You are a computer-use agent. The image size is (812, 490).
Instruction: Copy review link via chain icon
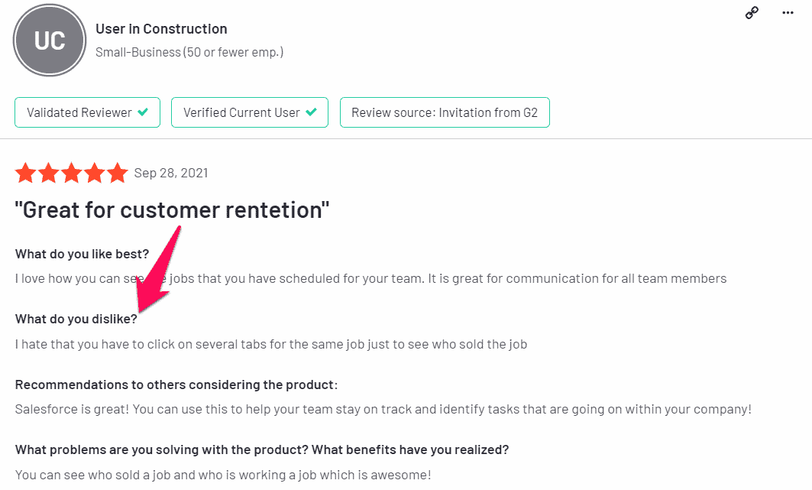(x=752, y=12)
